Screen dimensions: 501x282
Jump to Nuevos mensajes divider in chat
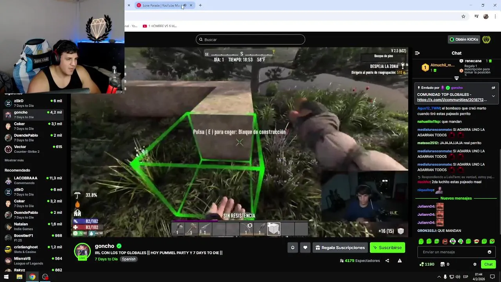(456, 198)
